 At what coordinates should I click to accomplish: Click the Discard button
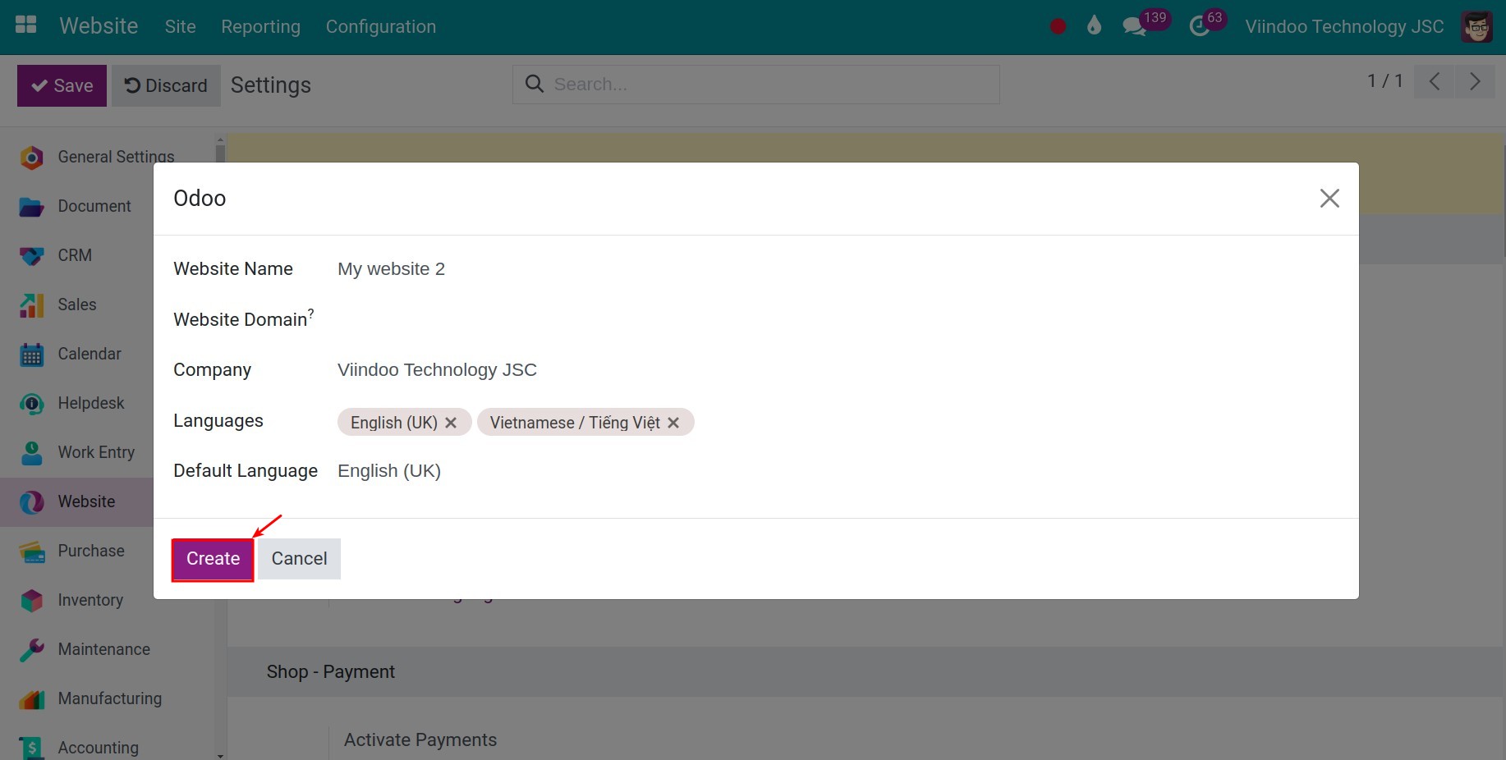pyautogui.click(x=166, y=85)
